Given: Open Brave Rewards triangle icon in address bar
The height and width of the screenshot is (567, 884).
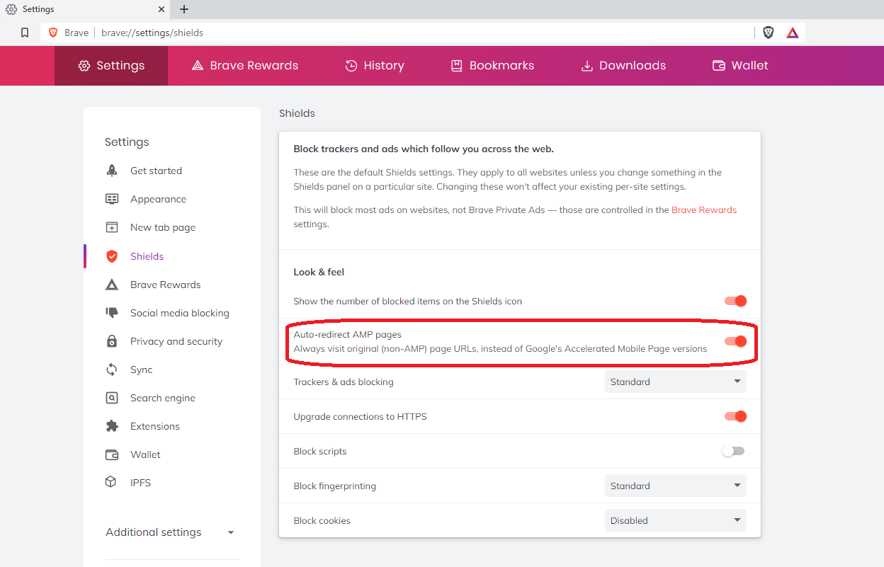Looking at the screenshot, I should [x=793, y=33].
